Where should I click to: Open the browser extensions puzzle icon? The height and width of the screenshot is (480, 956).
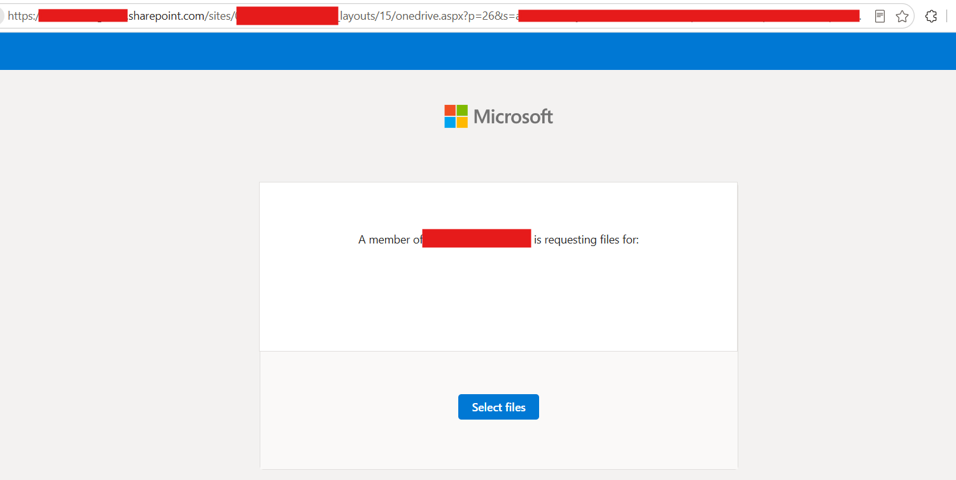point(931,17)
